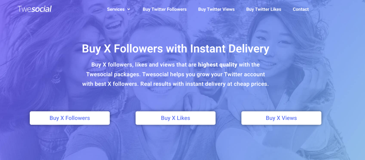Go to Buy Twitter Followers nav link
This screenshot has height=160, width=365.
tap(164, 9)
